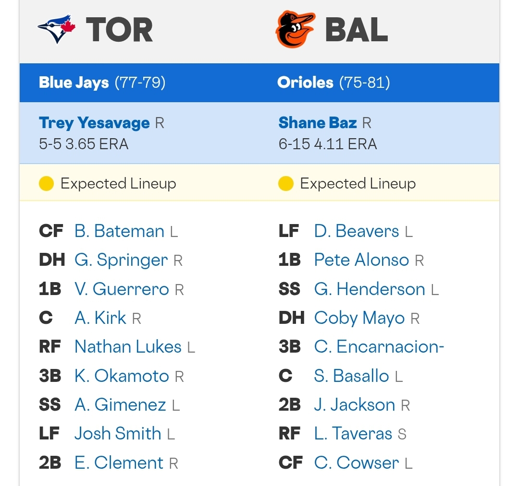Click Josh Smith left fielder link
519x486 pixels.
(118, 434)
